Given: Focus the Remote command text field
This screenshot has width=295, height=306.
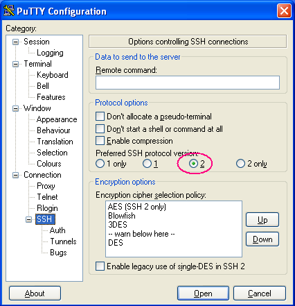Looking at the screenshot, I should coord(188,83).
